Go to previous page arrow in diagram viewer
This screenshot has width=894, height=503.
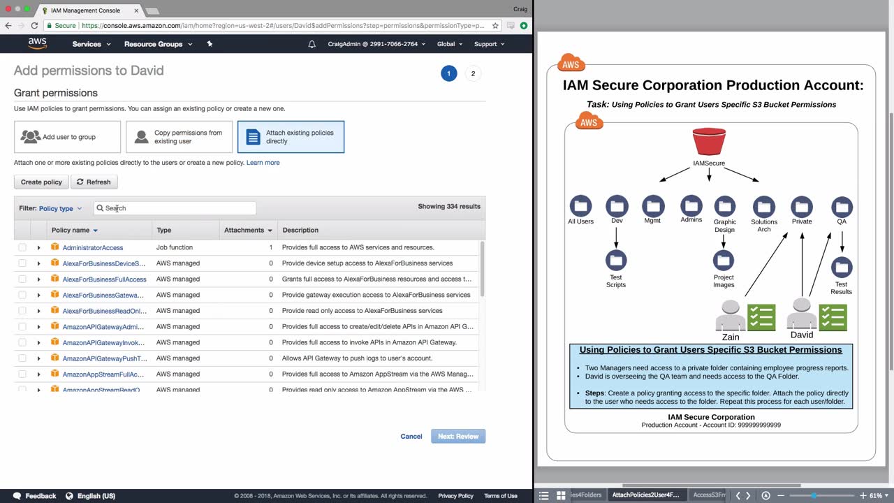[738, 495]
